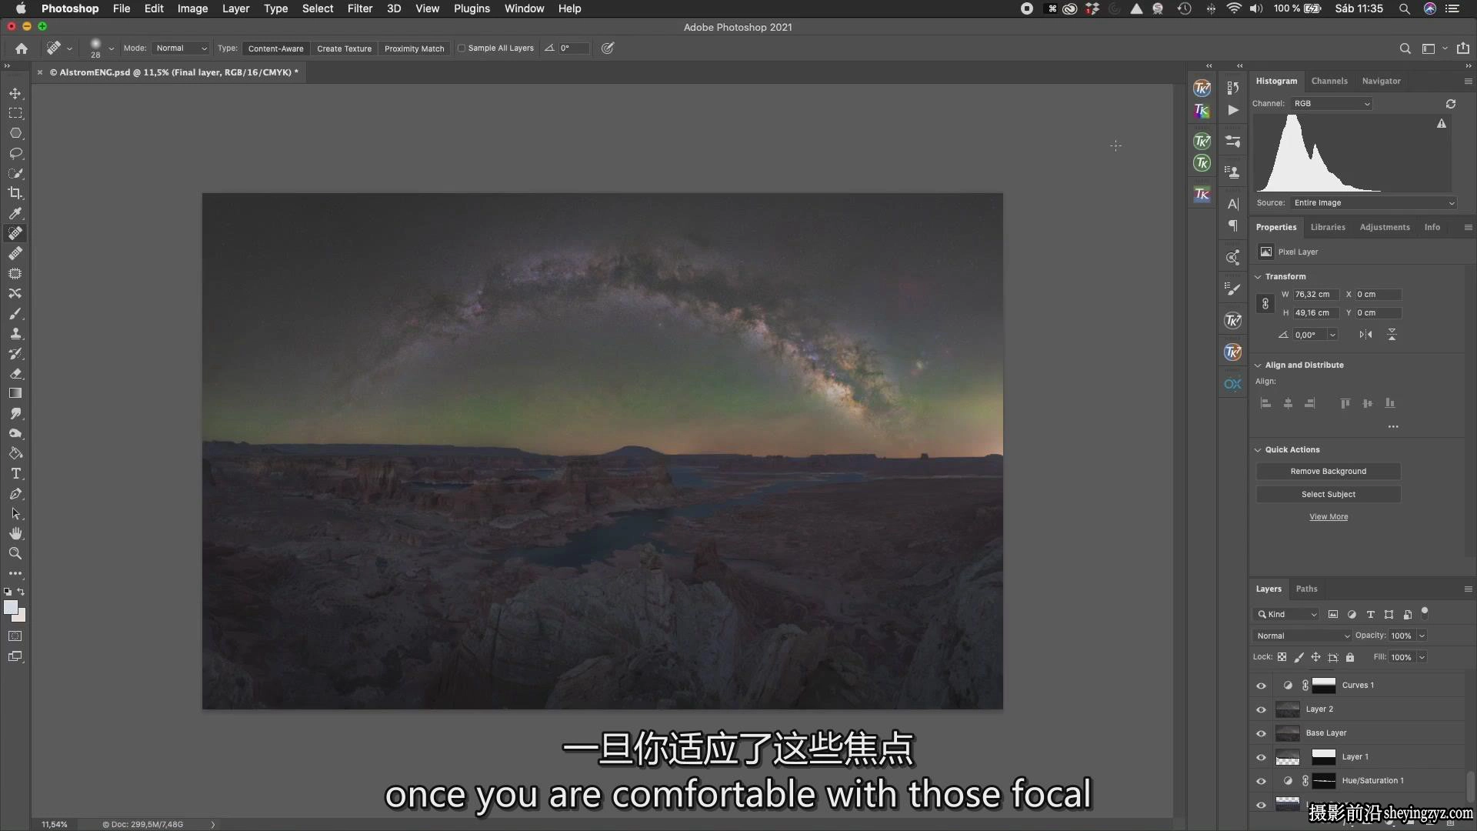Viewport: 1477px width, 831px height.
Task: Toggle the link width and height constraint
Action: coord(1265,304)
